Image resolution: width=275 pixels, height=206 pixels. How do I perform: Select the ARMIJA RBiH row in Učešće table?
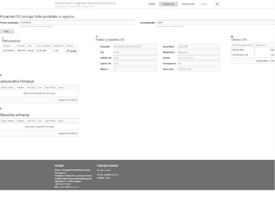241,50
